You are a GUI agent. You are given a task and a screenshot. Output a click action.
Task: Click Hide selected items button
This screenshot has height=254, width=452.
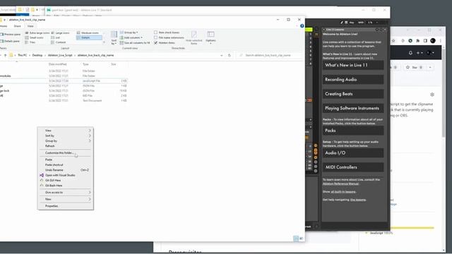[194, 37]
